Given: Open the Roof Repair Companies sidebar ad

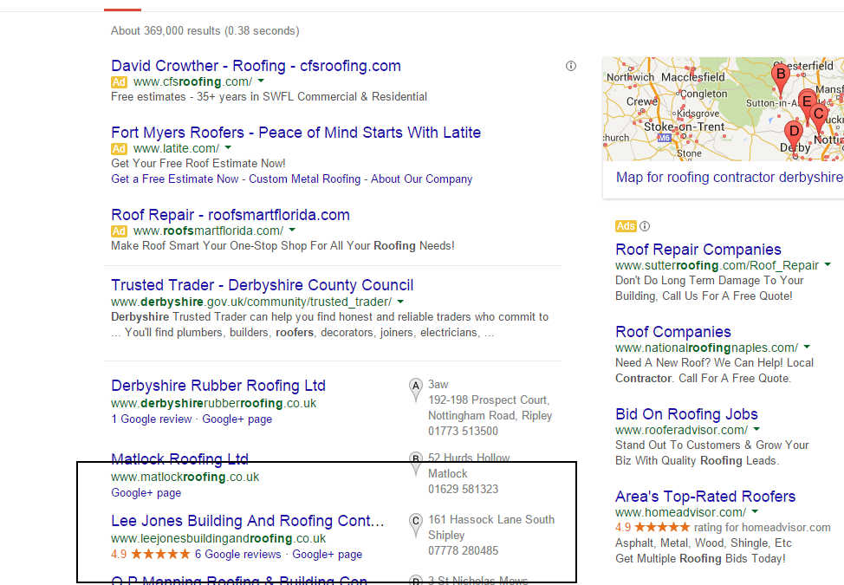Looking at the screenshot, I should pyautogui.click(x=698, y=250).
